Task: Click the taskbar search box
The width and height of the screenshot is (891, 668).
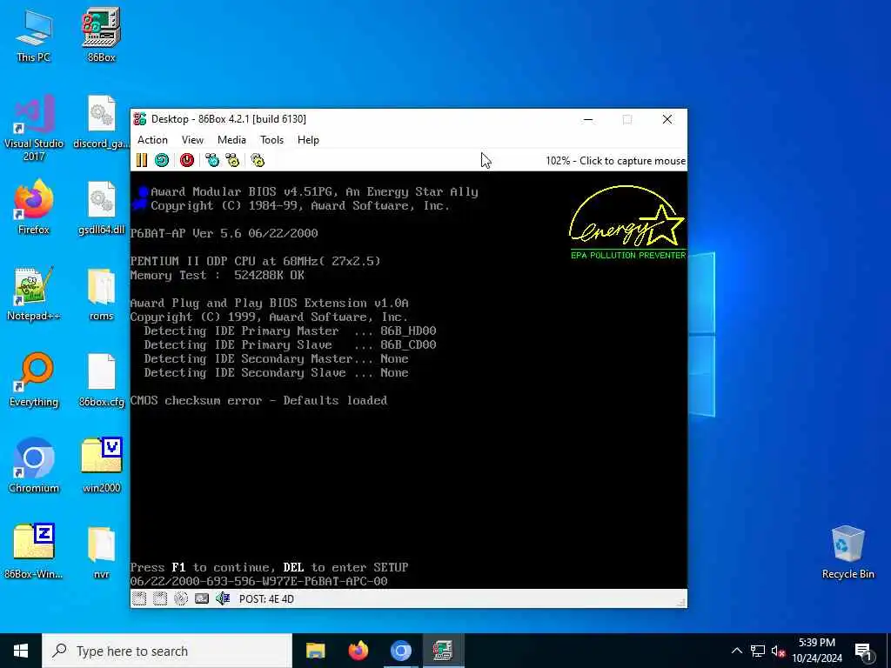Action: [x=167, y=651]
